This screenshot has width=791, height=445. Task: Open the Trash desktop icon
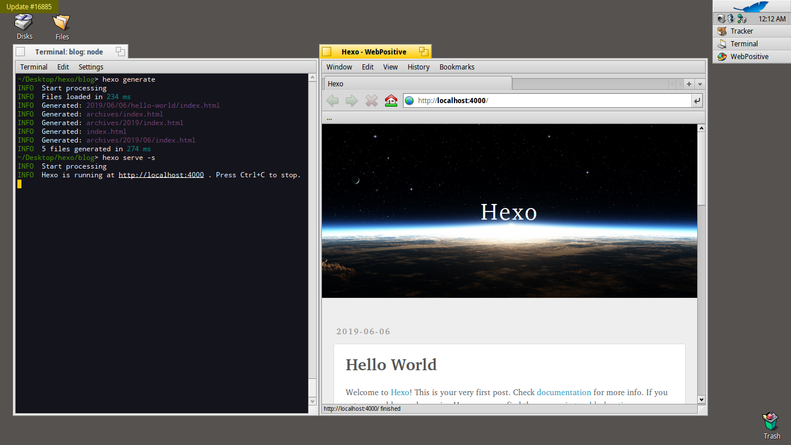pos(771,426)
